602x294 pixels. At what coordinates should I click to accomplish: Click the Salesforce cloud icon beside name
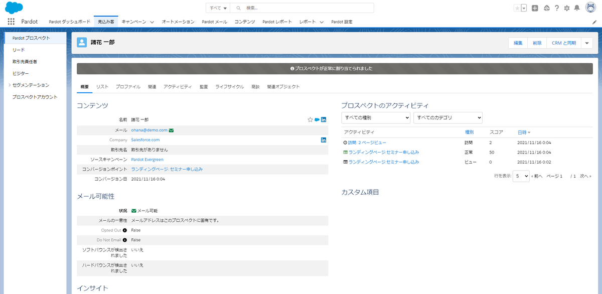click(317, 119)
